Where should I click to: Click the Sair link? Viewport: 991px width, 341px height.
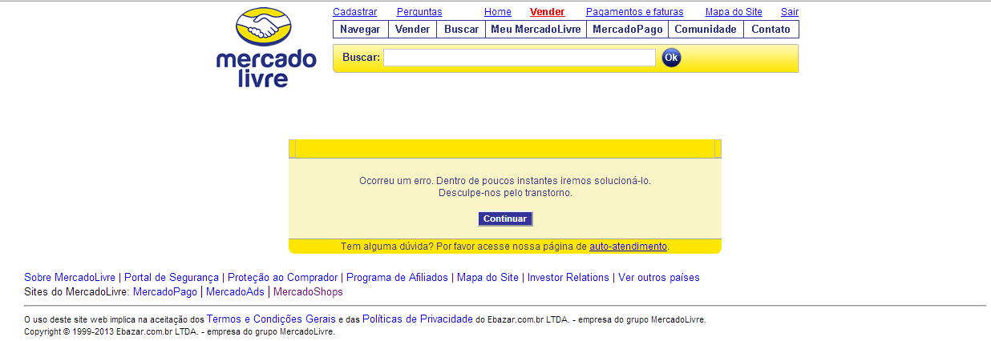pyautogui.click(x=790, y=12)
